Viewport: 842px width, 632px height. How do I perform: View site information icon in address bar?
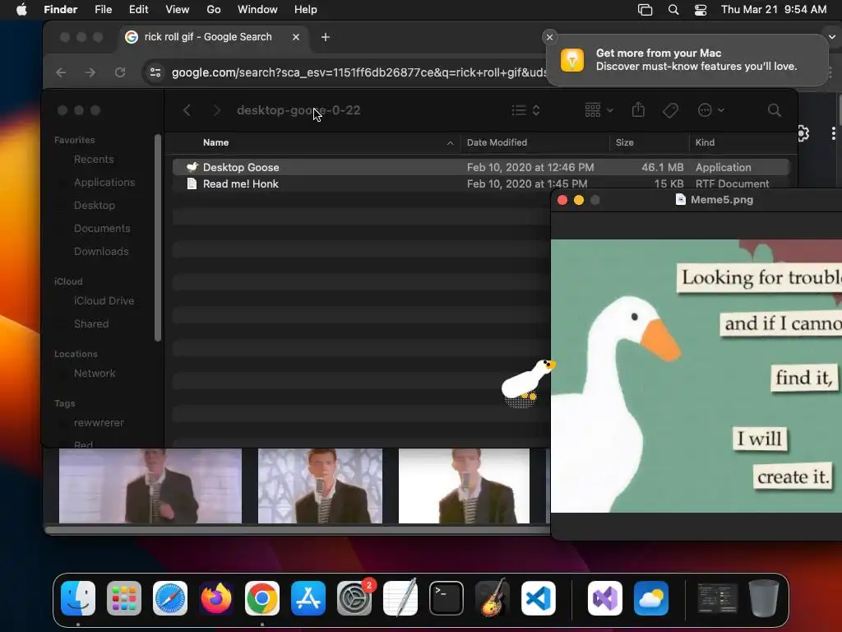click(x=155, y=72)
